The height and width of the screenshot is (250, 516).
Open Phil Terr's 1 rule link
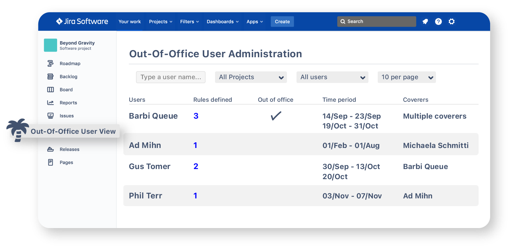coord(195,196)
